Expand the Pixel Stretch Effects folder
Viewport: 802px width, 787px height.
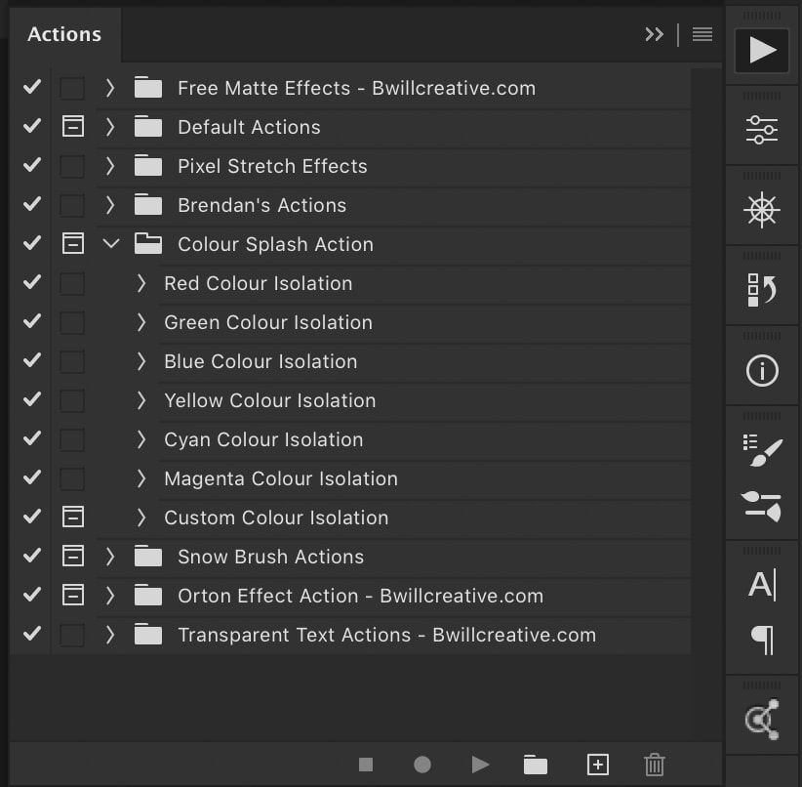pyautogui.click(x=110, y=166)
